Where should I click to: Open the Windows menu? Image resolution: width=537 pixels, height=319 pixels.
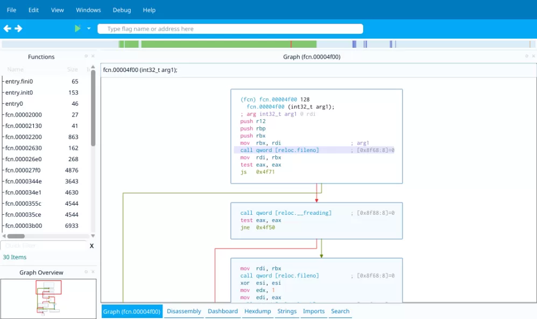[x=88, y=10]
